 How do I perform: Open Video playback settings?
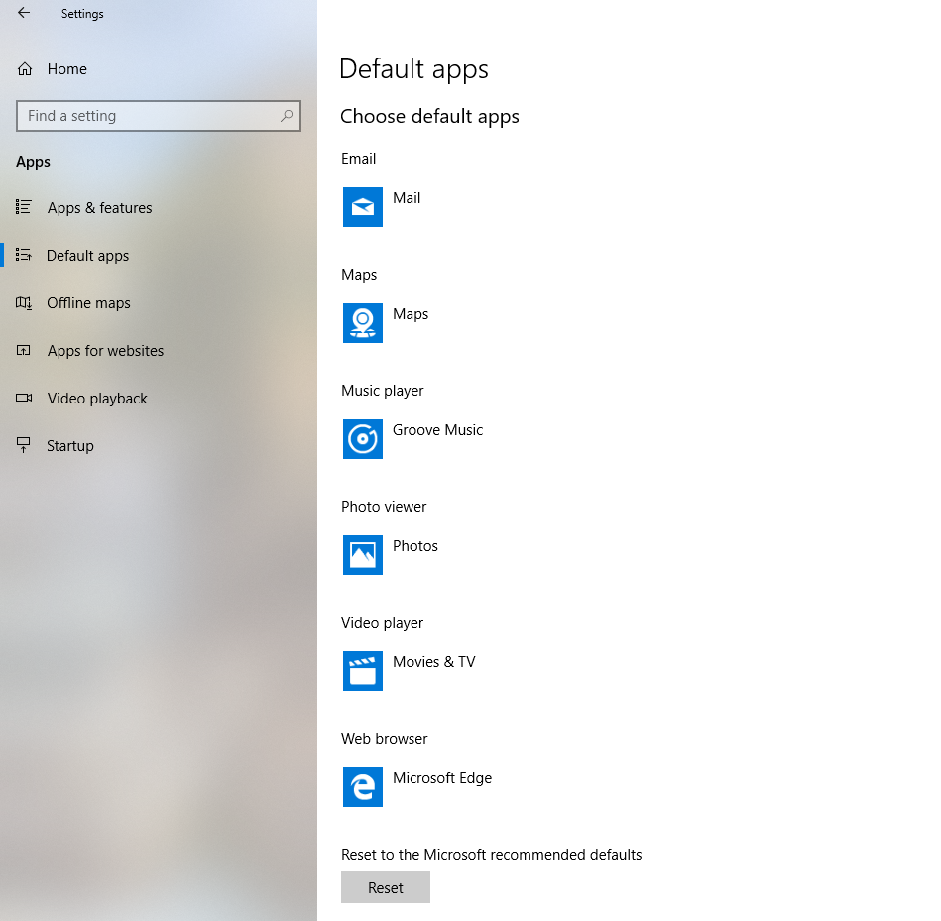(159, 398)
